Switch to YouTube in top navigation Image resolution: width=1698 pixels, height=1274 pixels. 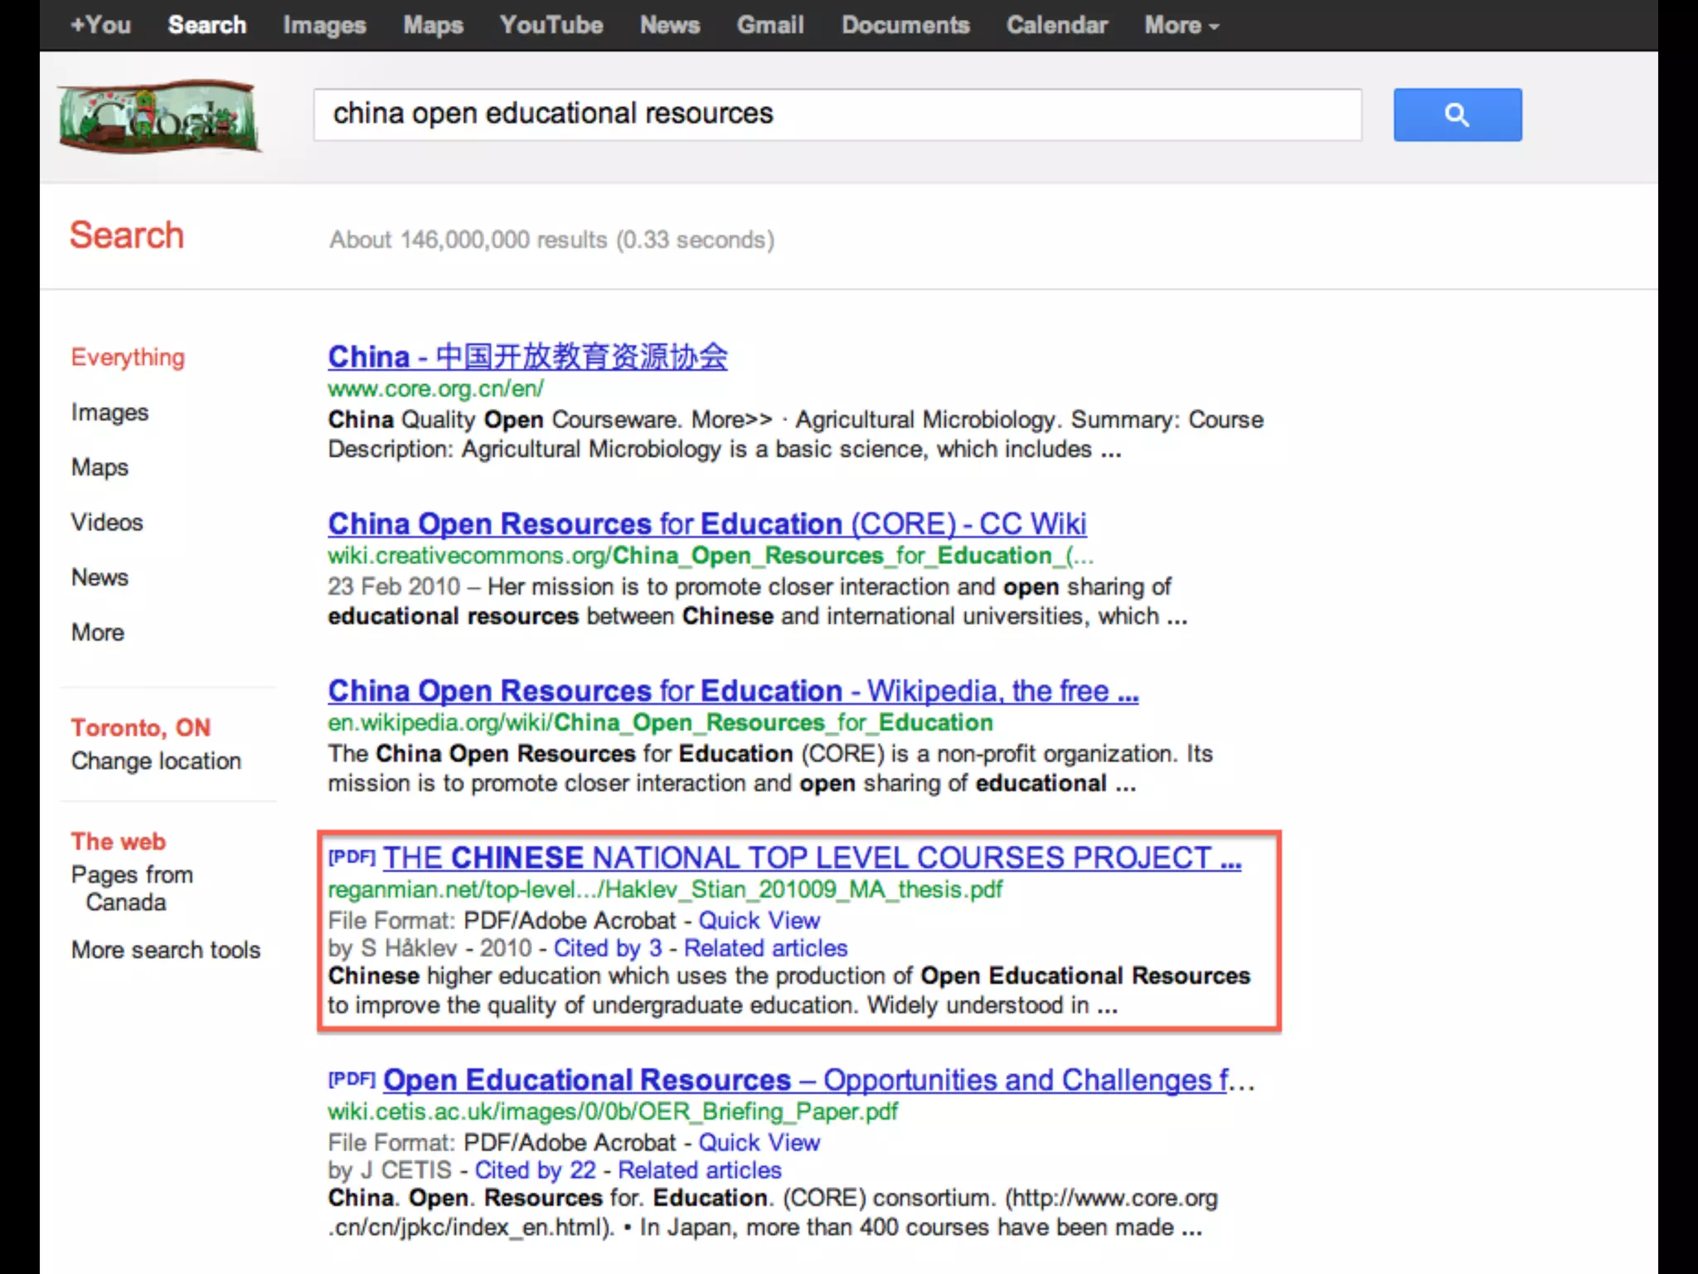point(551,25)
